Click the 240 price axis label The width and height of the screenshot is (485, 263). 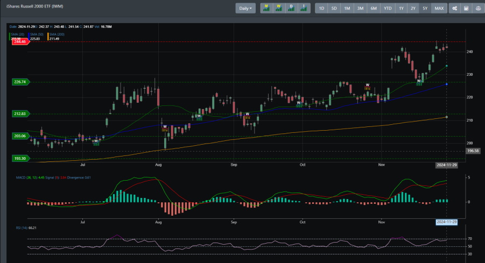click(x=469, y=52)
